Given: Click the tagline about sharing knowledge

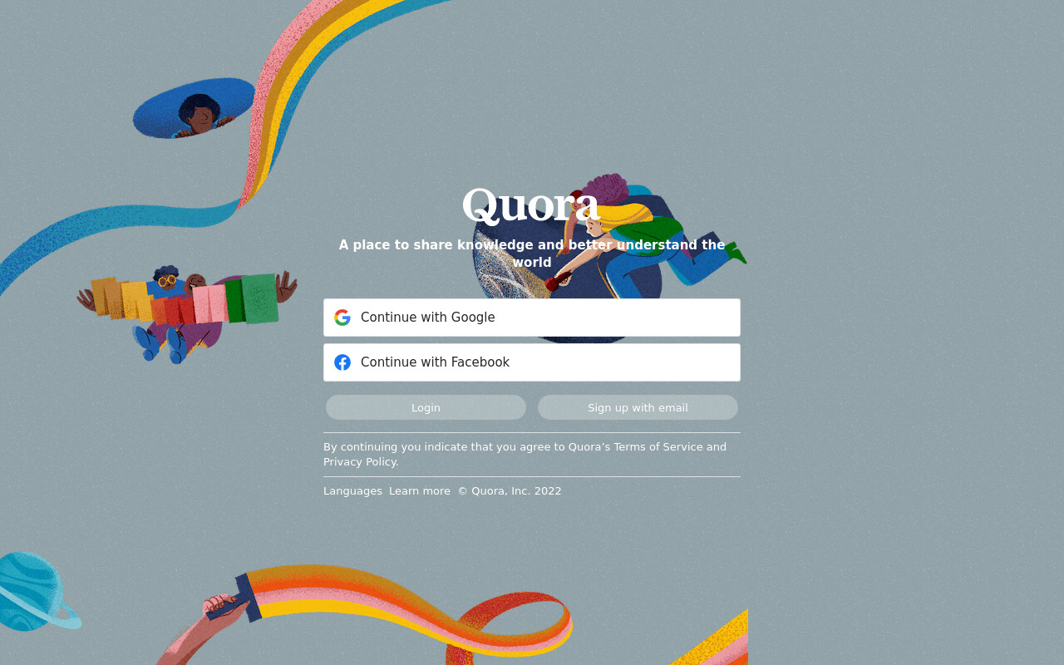Looking at the screenshot, I should click(532, 254).
